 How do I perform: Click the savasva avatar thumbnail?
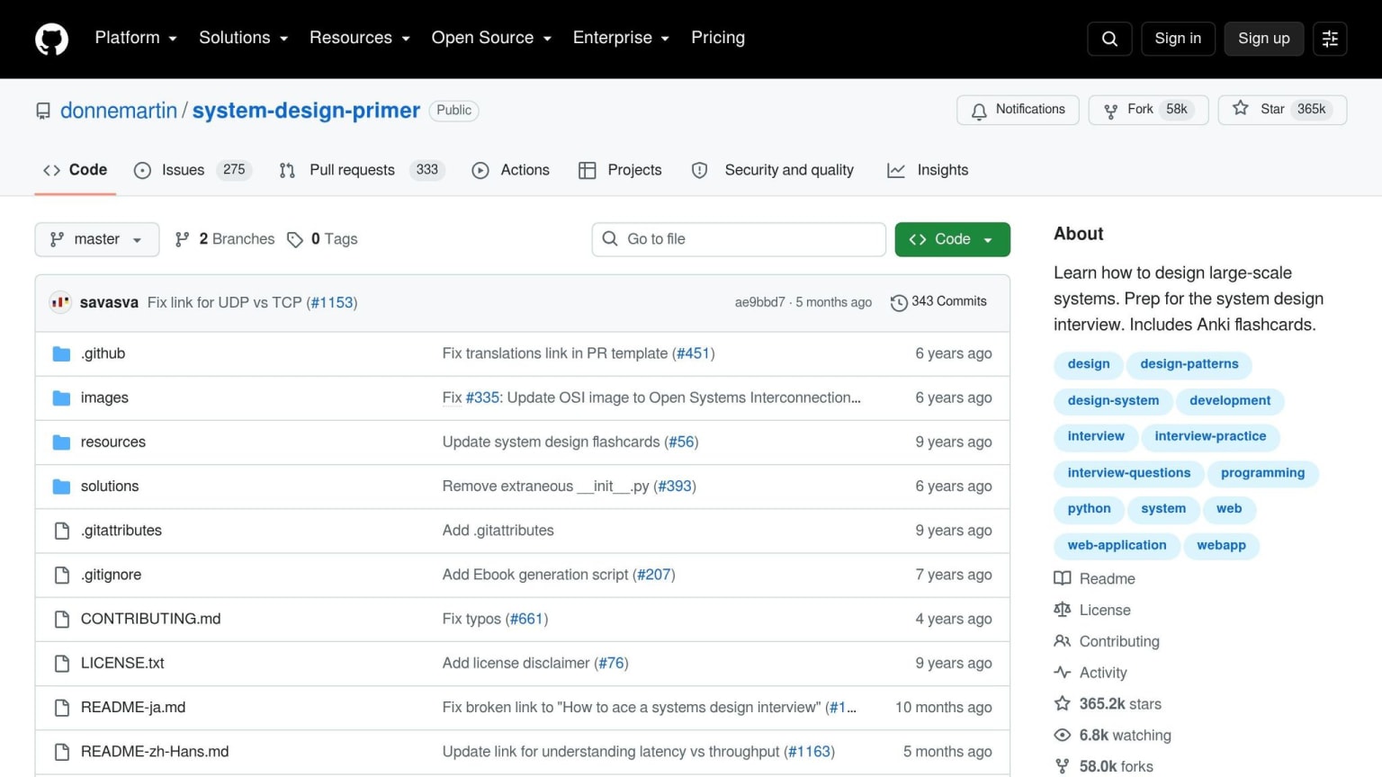[60, 302]
